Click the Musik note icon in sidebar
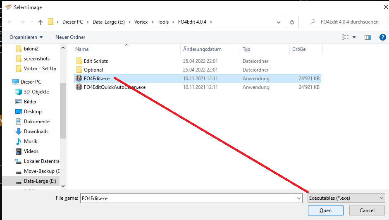The width and height of the screenshot is (389, 220). (x=19, y=141)
